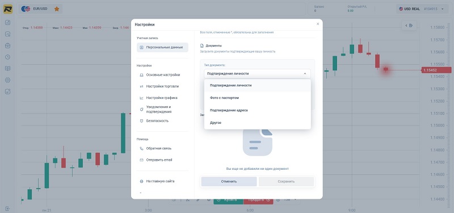Click the 1.15800 price axis label
The width and height of the screenshot is (454, 213).
(437, 27)
